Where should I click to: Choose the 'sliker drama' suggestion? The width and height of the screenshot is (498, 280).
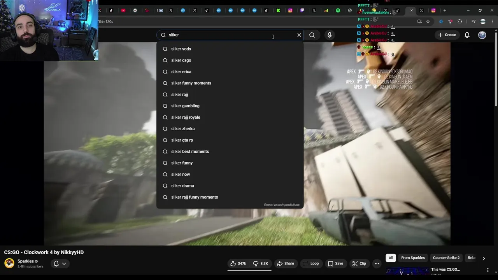point(230,186)
